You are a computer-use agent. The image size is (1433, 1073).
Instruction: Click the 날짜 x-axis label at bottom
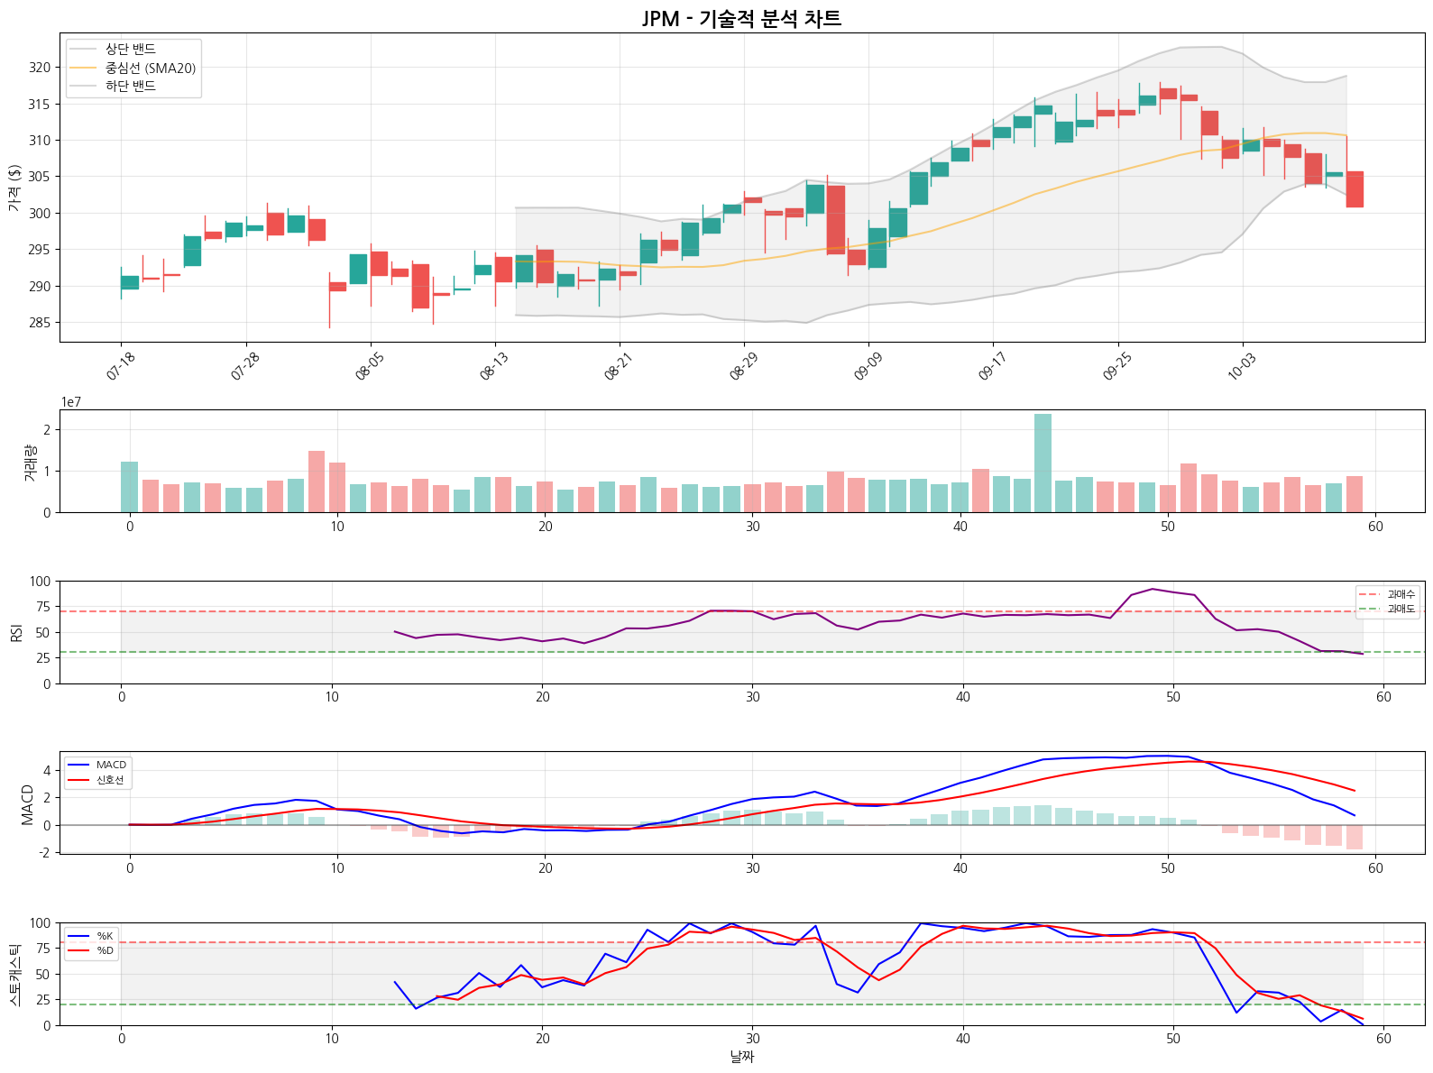pyautogui.click(x=741, y=1057)
